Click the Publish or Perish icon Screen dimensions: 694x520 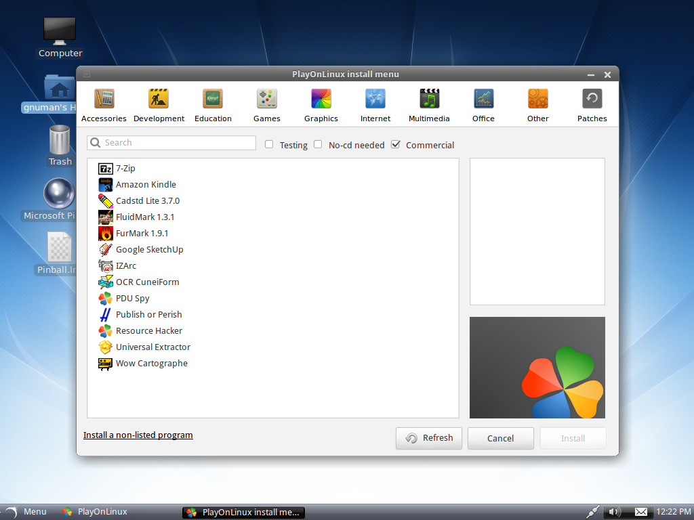tap(105, 315)
